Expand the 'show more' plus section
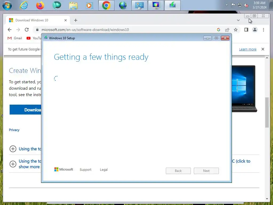 (13, 164)
